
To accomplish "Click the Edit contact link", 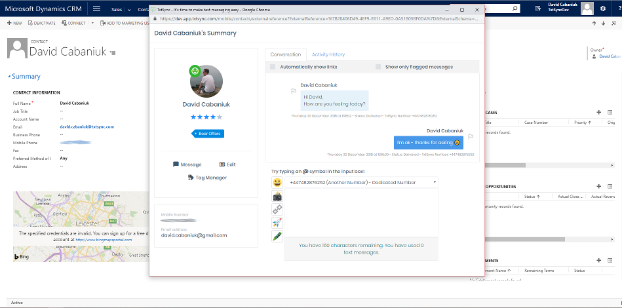I will point(227,164).
